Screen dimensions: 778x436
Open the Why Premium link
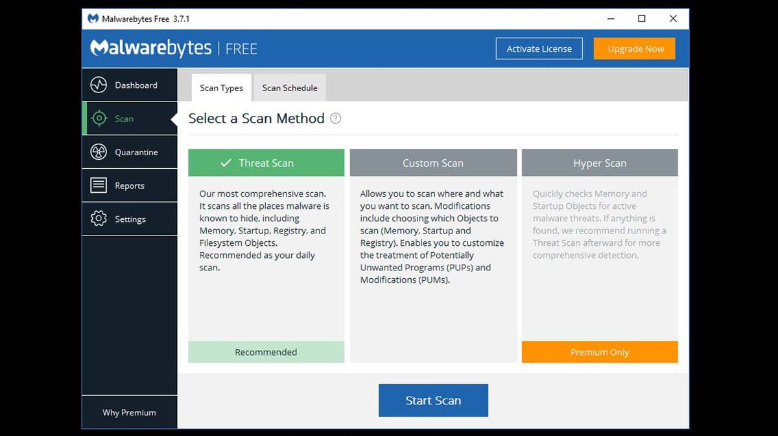(x=129, y=412)
